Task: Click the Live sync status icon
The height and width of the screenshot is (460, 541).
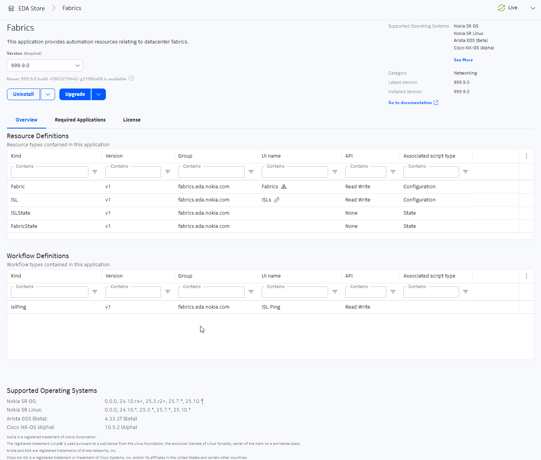Action: (501, 8)
